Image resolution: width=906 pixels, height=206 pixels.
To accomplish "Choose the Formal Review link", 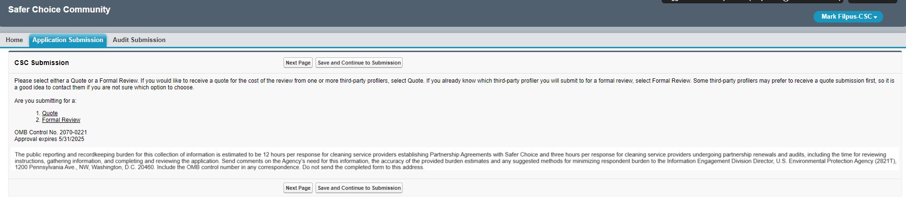I will [61, 120].
